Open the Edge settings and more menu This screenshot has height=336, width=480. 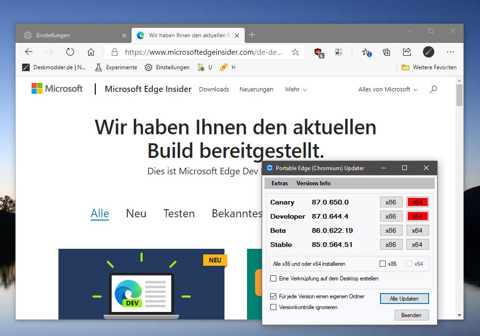tap(450, 52)
